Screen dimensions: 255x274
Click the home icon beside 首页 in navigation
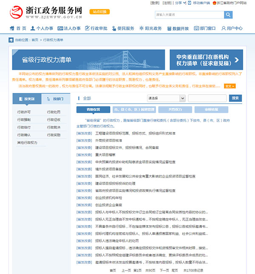click(12, 29)
